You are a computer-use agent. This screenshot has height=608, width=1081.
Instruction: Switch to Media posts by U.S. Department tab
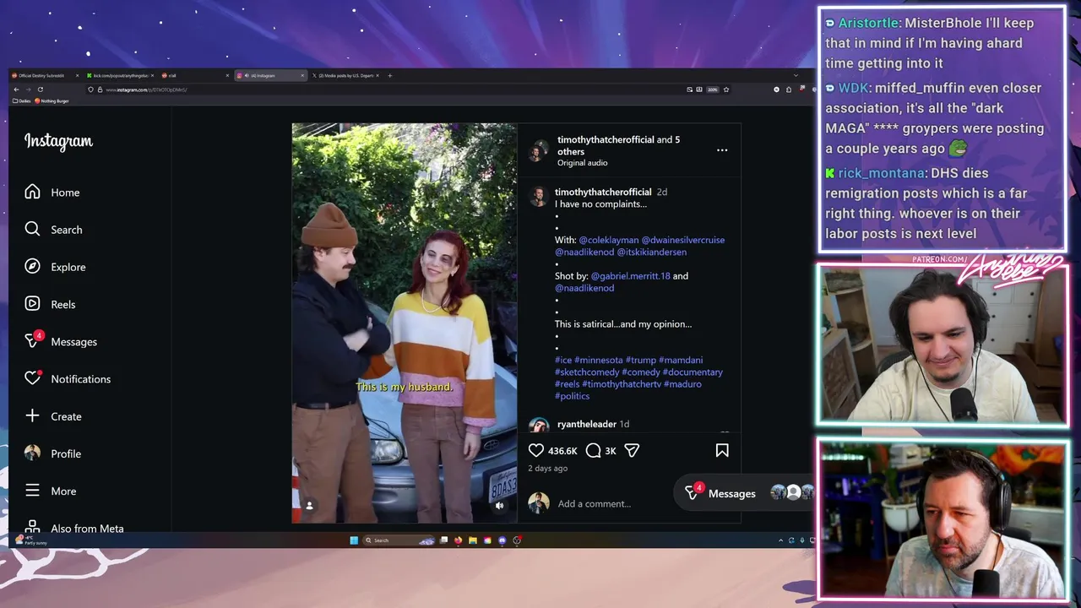coord(345,75)
